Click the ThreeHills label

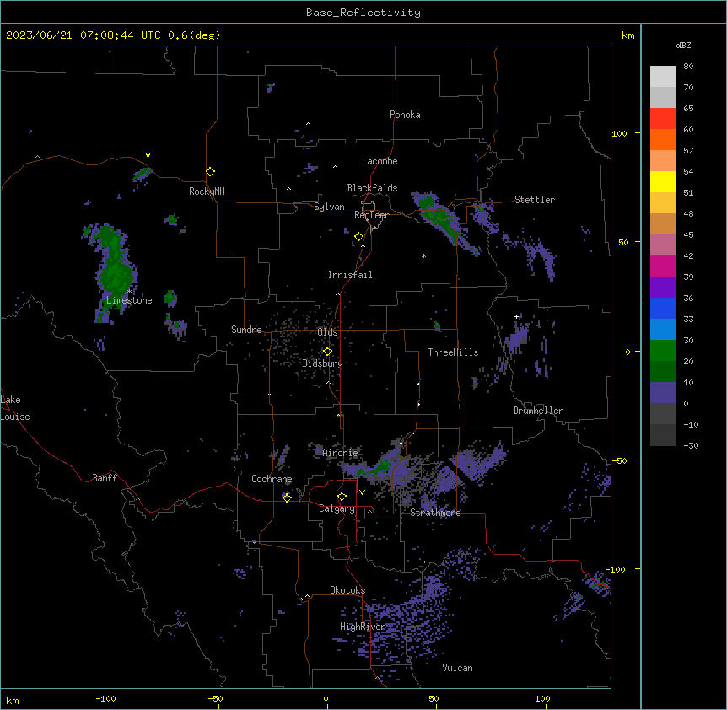[453, 352]
